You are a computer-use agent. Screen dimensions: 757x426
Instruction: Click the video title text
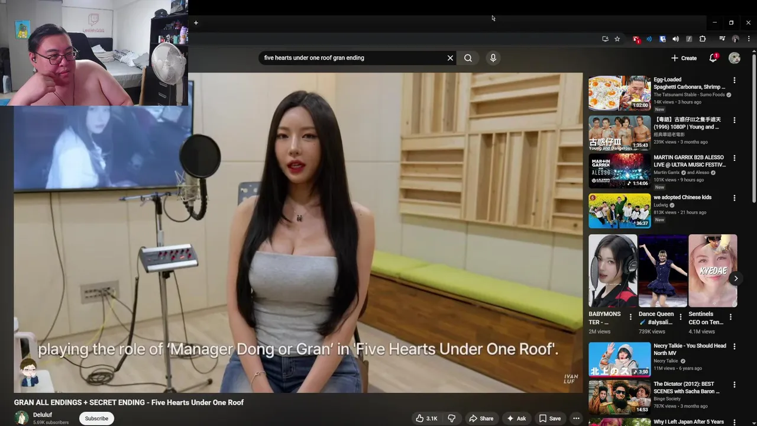(x=129, y=402)
